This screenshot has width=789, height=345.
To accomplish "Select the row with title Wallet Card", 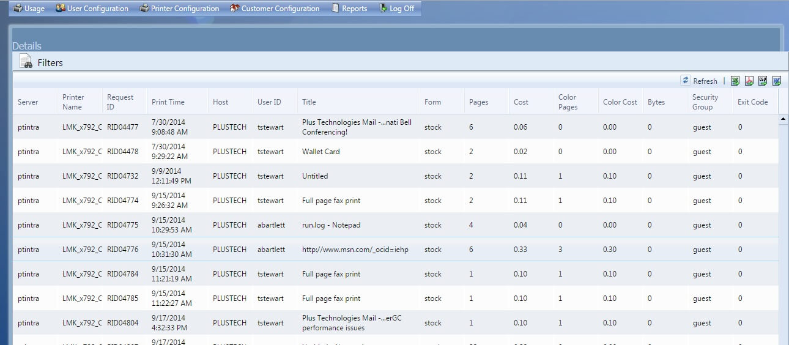I will pyautogui.click(x=320, y=152).
